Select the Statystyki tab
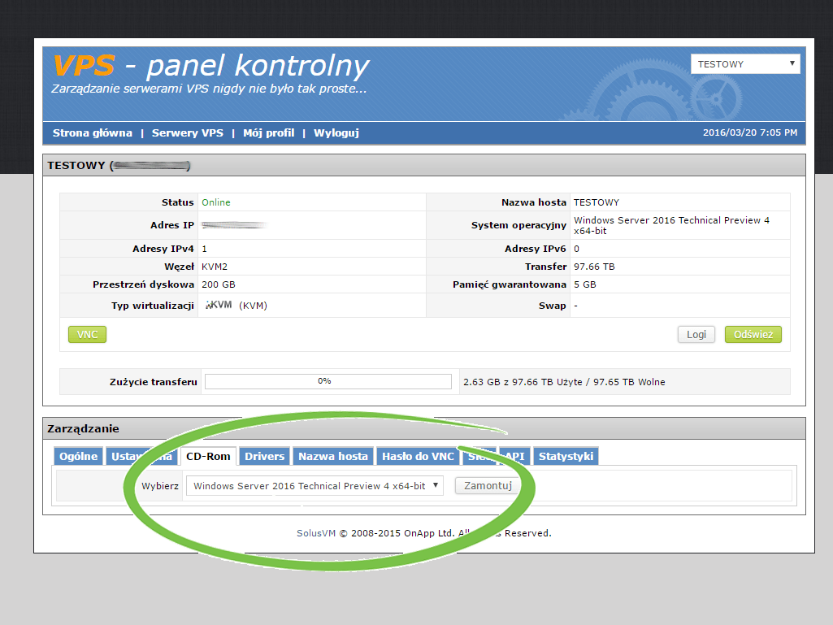The image size is (833, 625). (566, 456)
